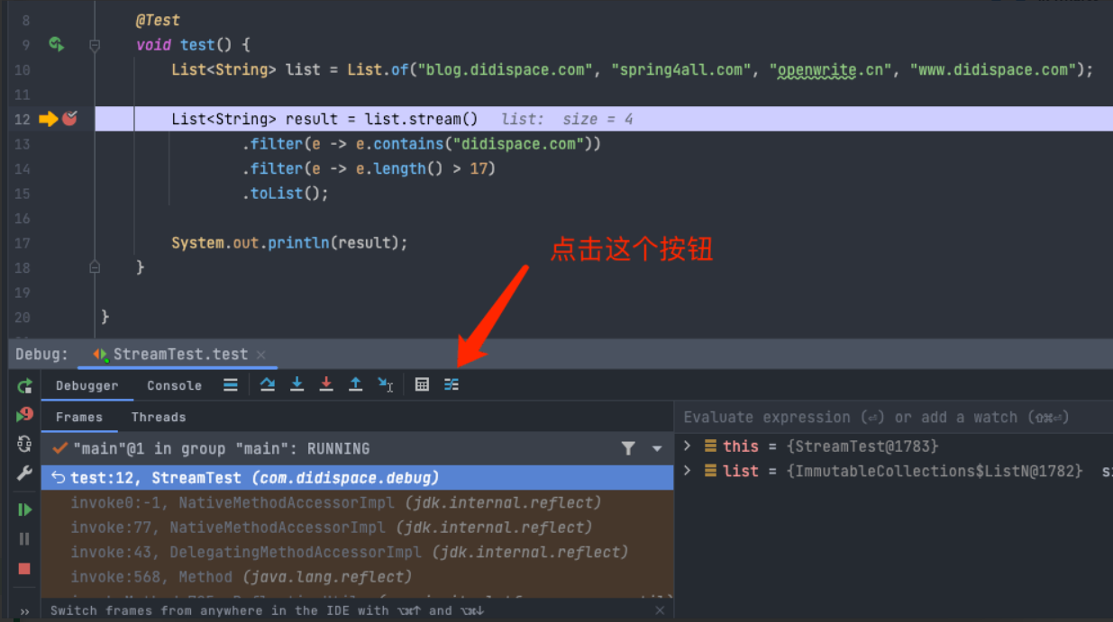Viewport: 1113px width, 622px height.
Task: Toggle the breakpoint on line 12
Action: [x=70, y=119]
